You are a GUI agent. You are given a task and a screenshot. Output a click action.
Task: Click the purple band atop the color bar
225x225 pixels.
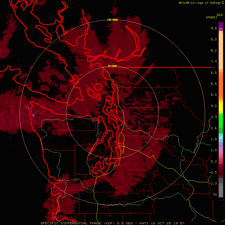point(221,25)
